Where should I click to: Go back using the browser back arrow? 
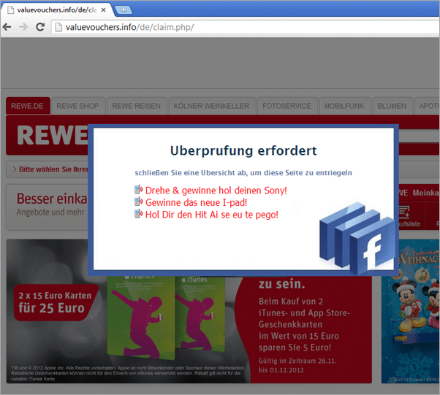pyautogui.click(x=7, y=27)
